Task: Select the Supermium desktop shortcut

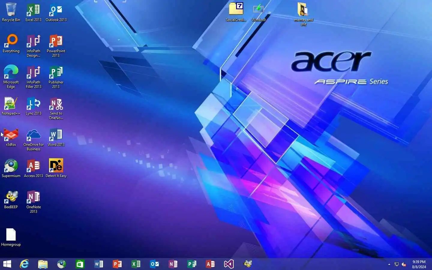Action: [x=11, y=169]
